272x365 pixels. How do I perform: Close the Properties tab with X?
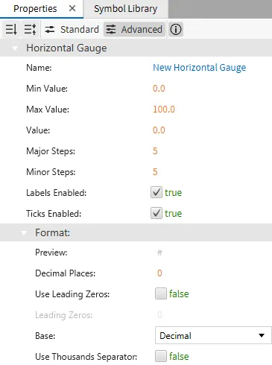pos(72,9)
